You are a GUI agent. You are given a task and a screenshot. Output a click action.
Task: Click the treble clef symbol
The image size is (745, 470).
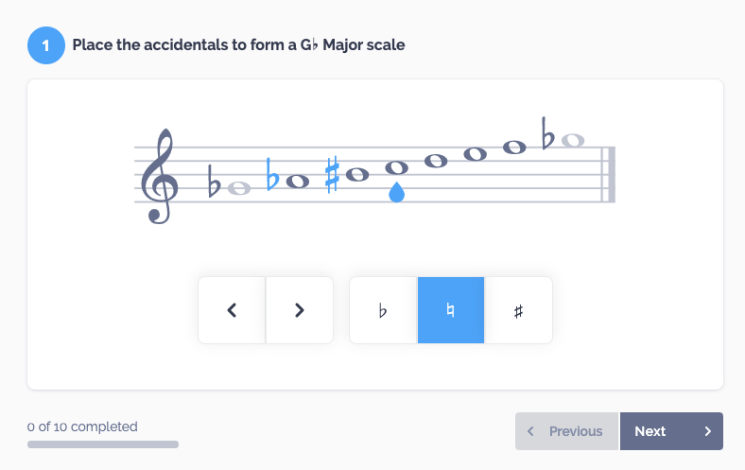pos(161,176)
